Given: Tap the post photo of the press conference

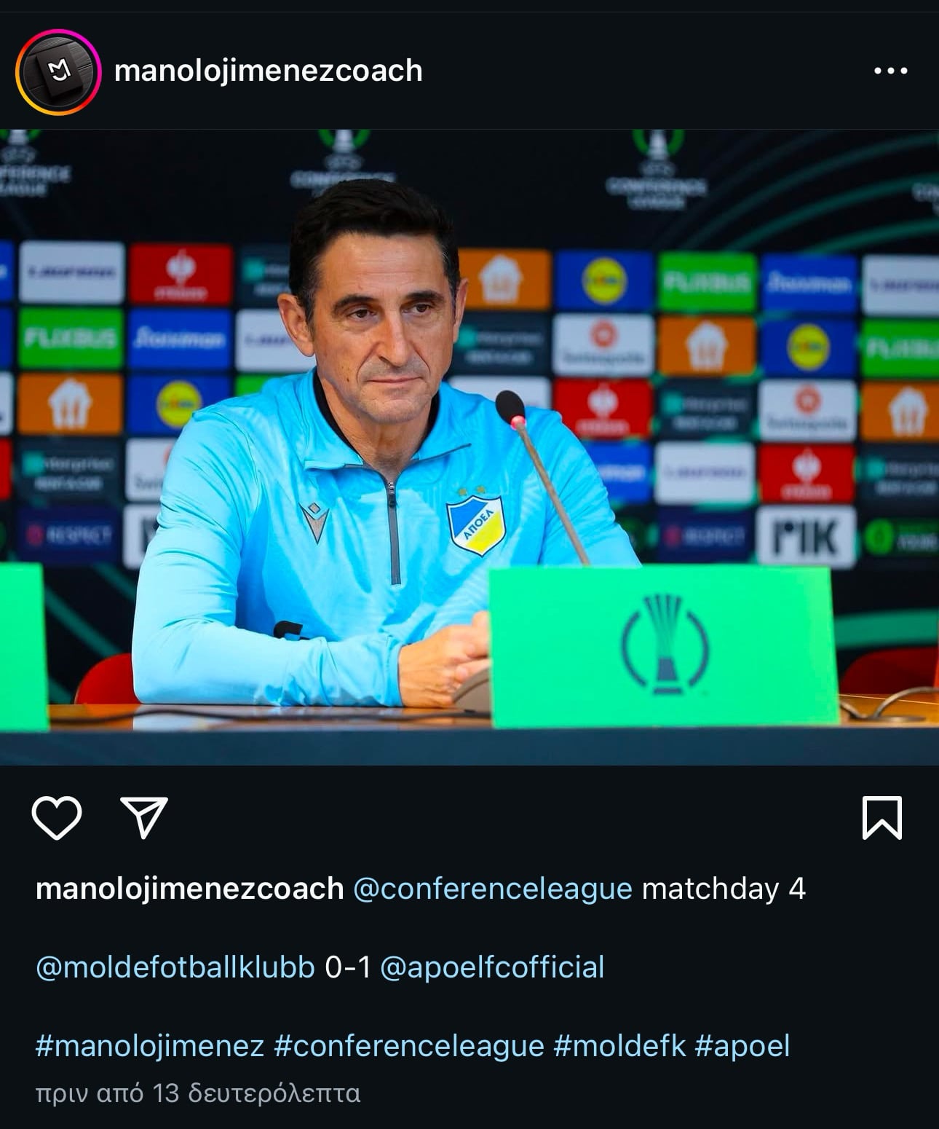Looking at the screenshot, I should pos(469,447).
